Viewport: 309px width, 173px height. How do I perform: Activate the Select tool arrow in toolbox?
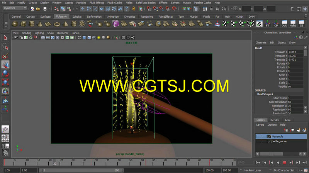(5, 38)
